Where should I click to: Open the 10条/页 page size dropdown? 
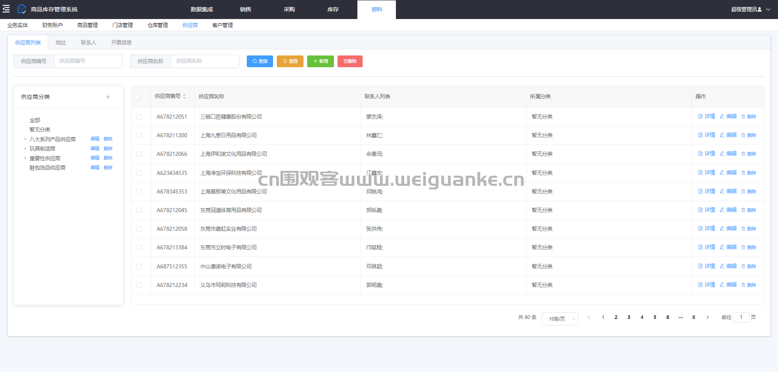tap(560, 319)
